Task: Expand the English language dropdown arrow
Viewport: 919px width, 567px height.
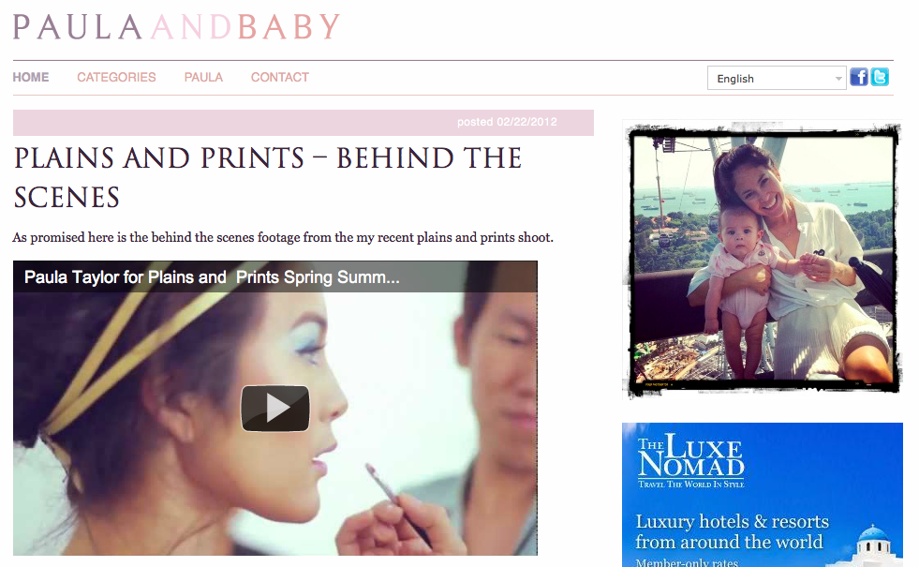Action: pyautogui.click(x=838, y=79)
